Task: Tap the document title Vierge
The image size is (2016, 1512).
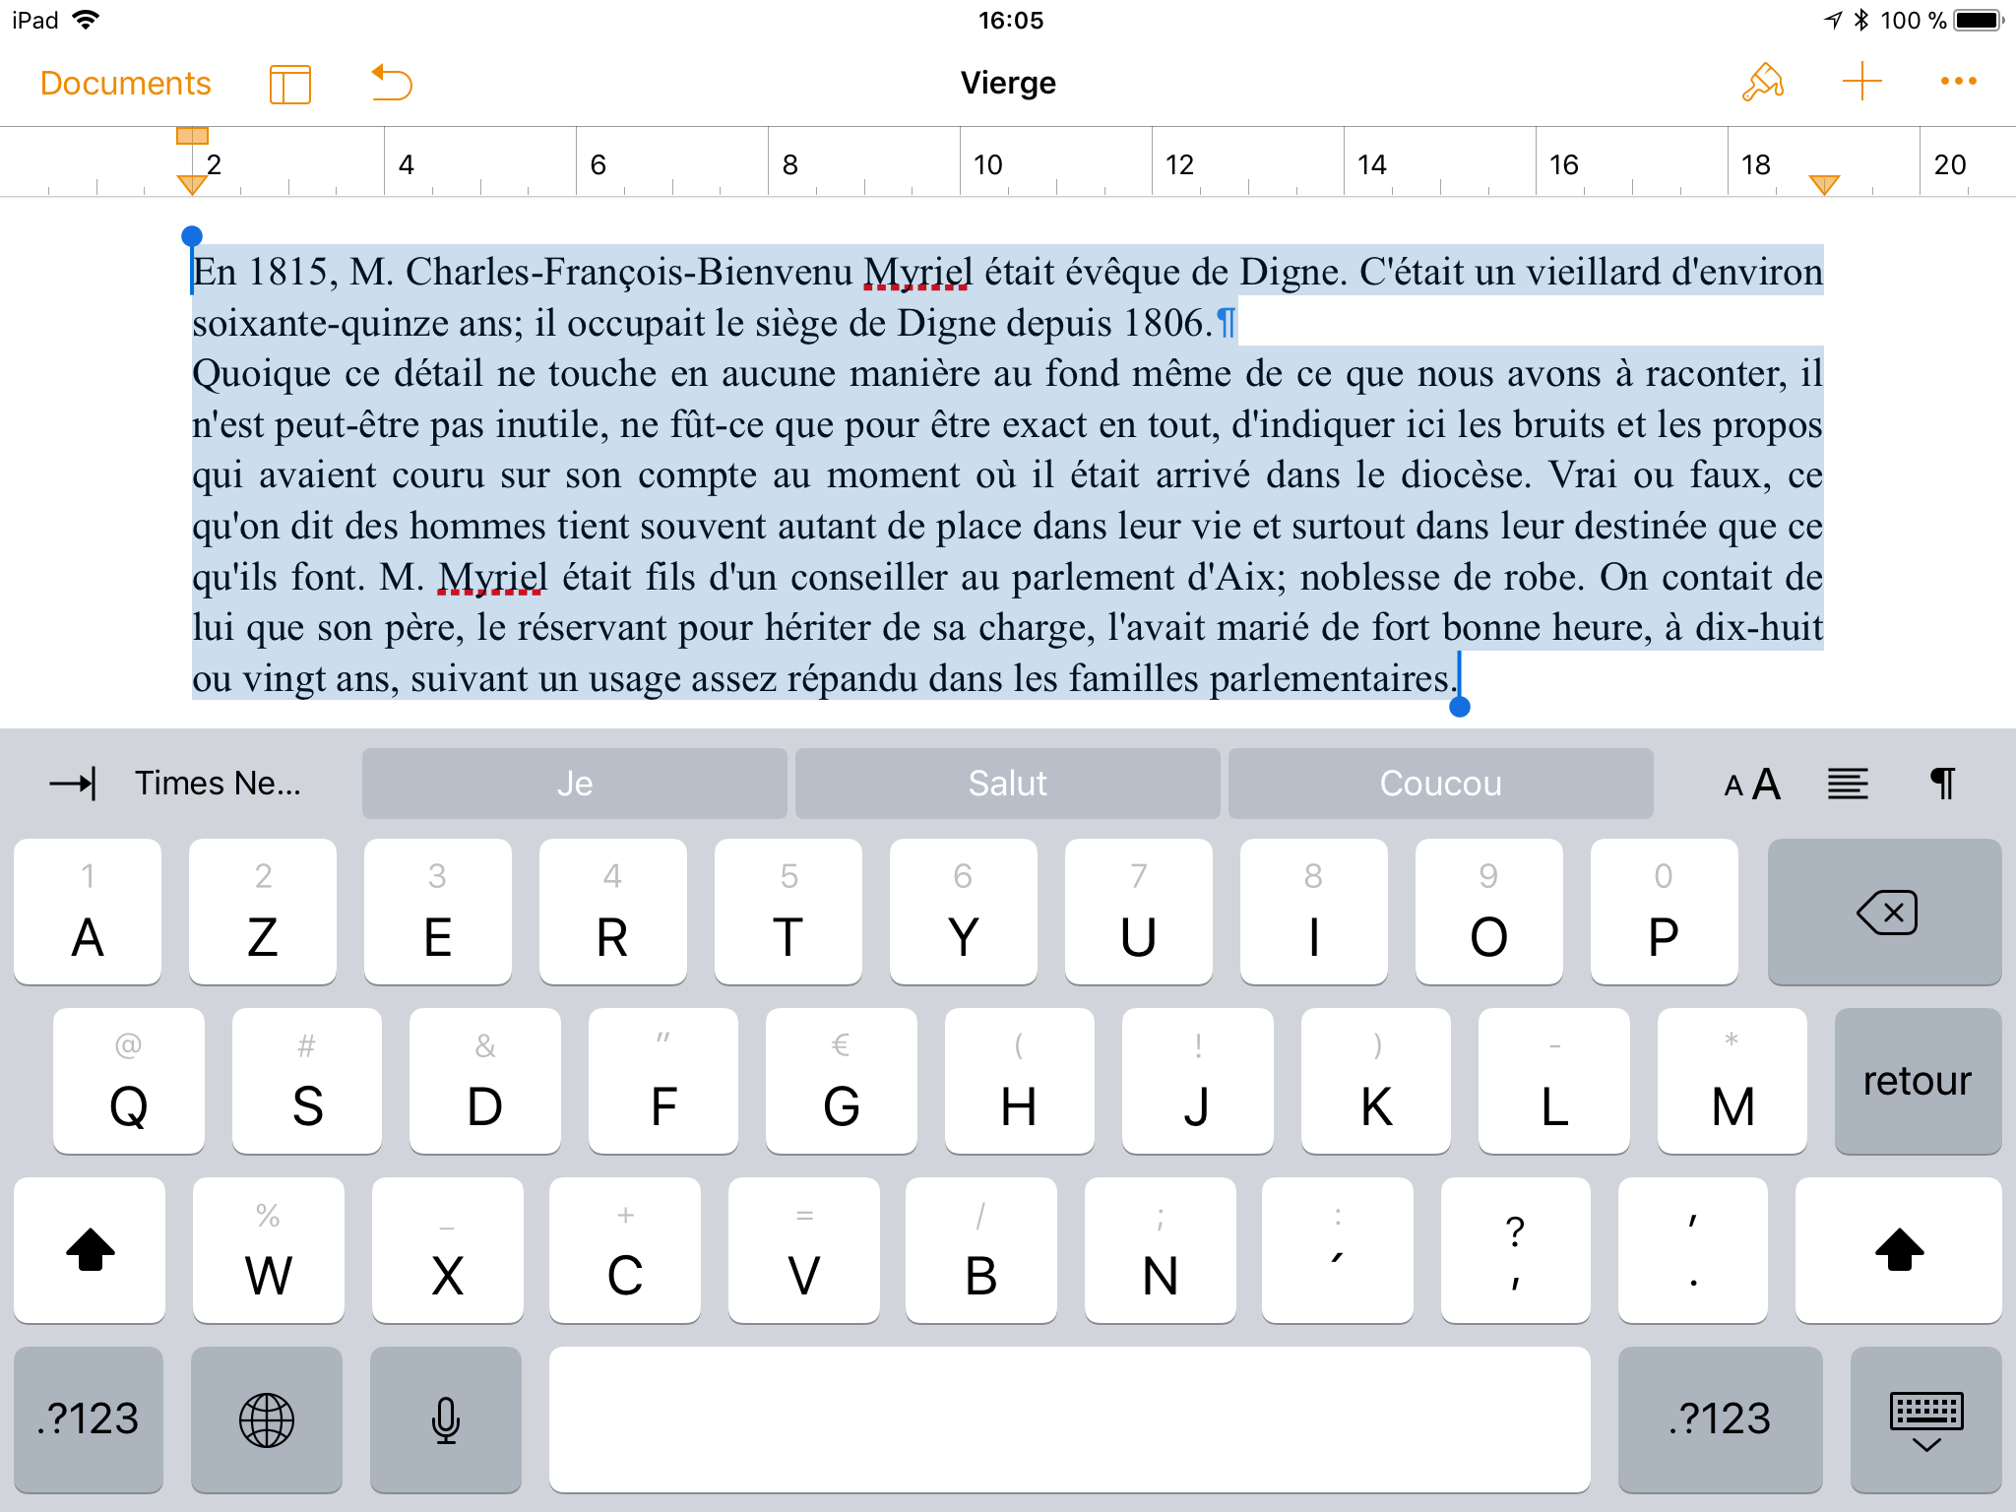Action: pos(1007,83)
